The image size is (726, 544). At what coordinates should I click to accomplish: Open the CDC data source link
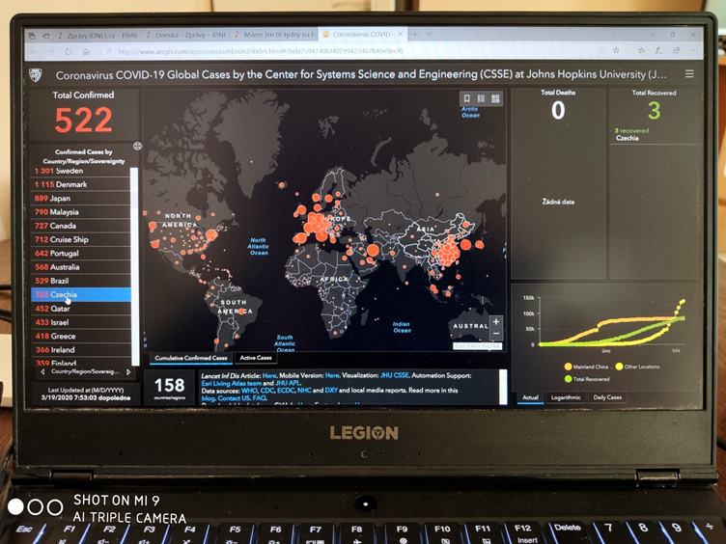point(267,391)
